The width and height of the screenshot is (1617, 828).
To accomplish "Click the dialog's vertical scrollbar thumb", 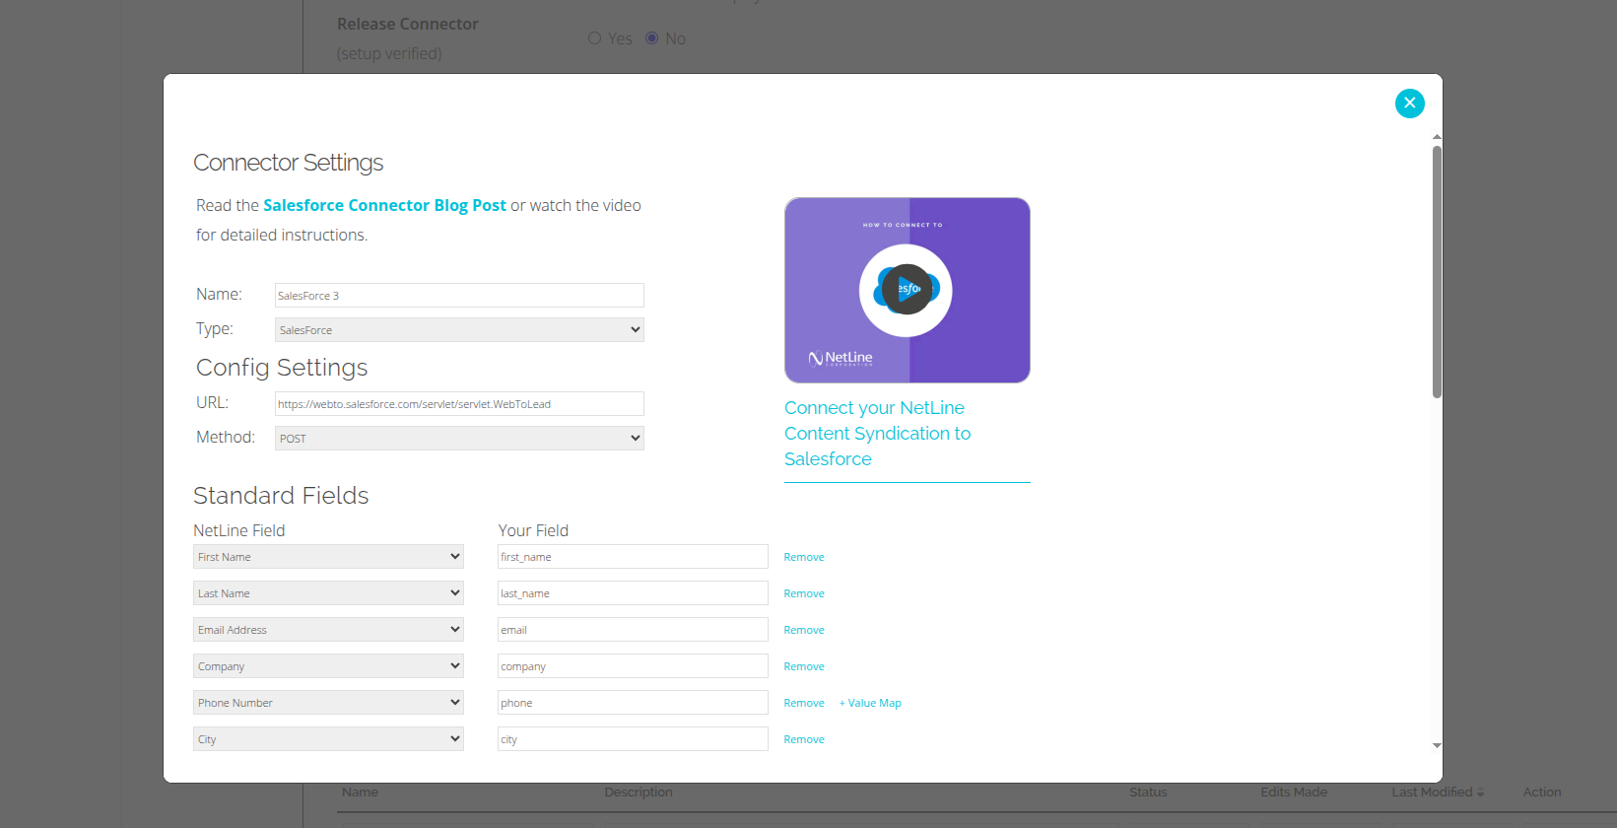I will point(1437,271).
